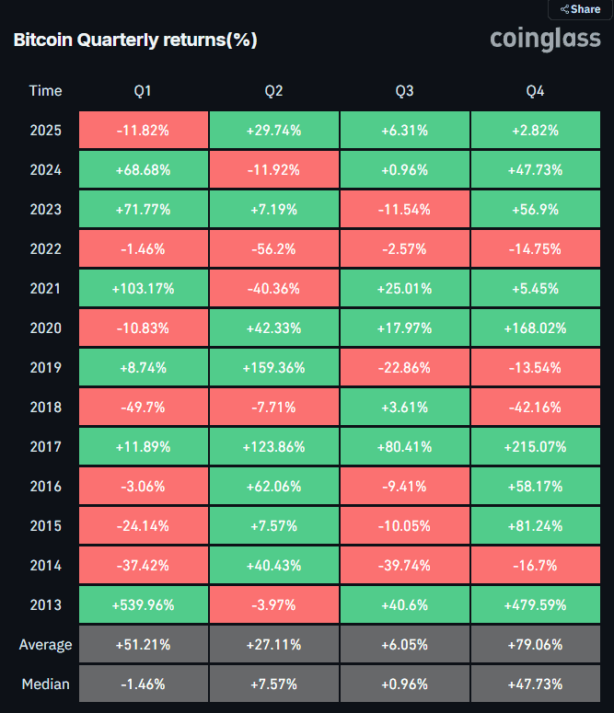Click the Bitcoin Quarterly returns title
The image size is (614, 713).
134,40
